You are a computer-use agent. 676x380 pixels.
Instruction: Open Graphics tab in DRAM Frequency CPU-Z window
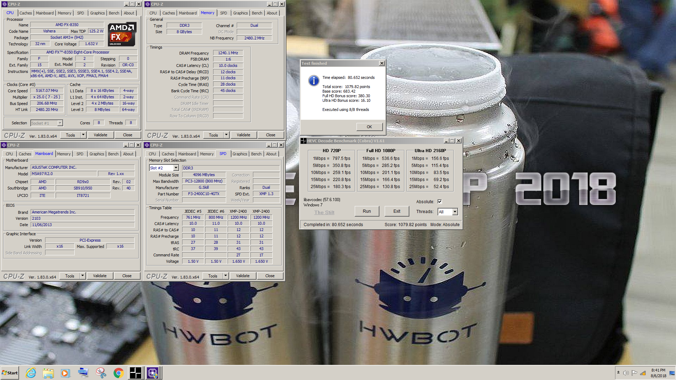pos(241,13)
